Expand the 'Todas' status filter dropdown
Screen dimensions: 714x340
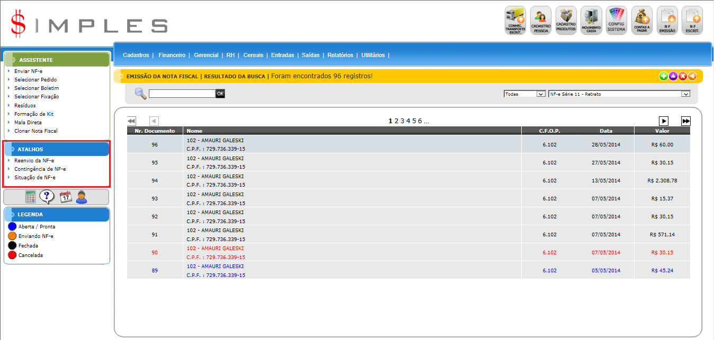click(524, 94)
